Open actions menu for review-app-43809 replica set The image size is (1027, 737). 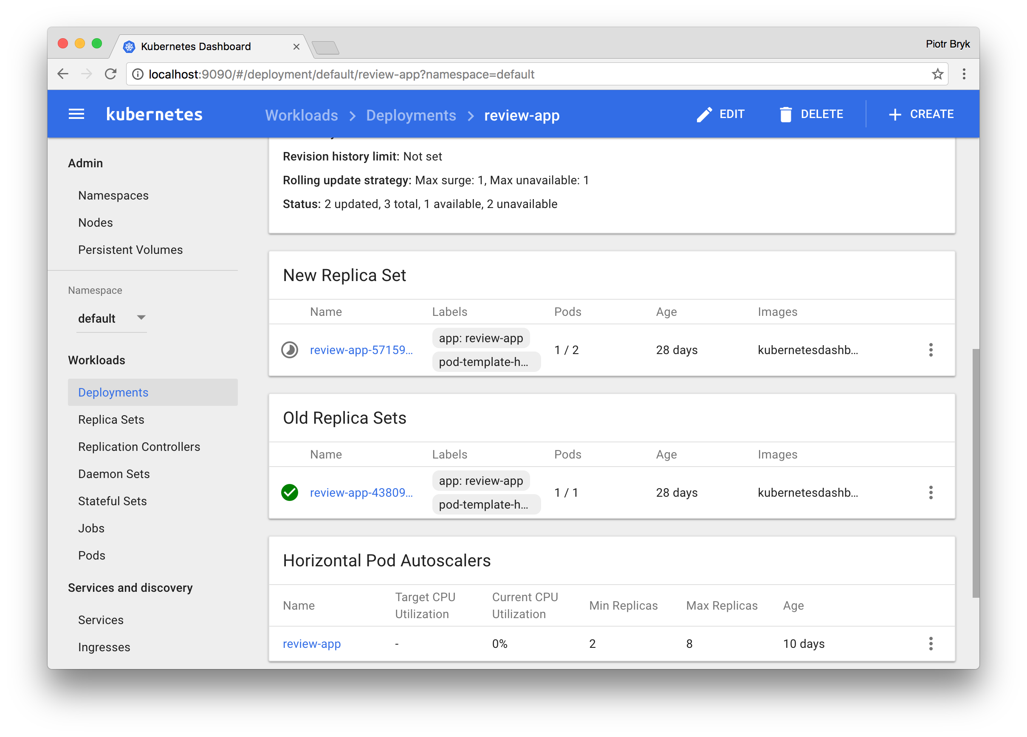pos(931,492)
